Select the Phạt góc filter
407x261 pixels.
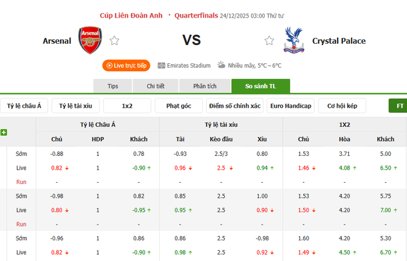[178, 106]
